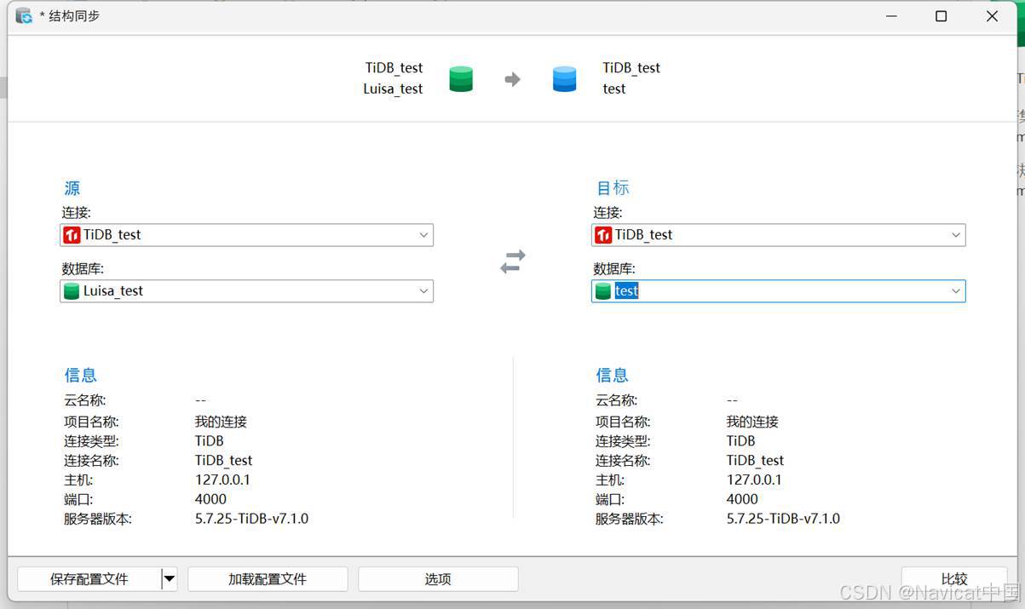Click source header label Luisa_test

click(x=393, y=89)
